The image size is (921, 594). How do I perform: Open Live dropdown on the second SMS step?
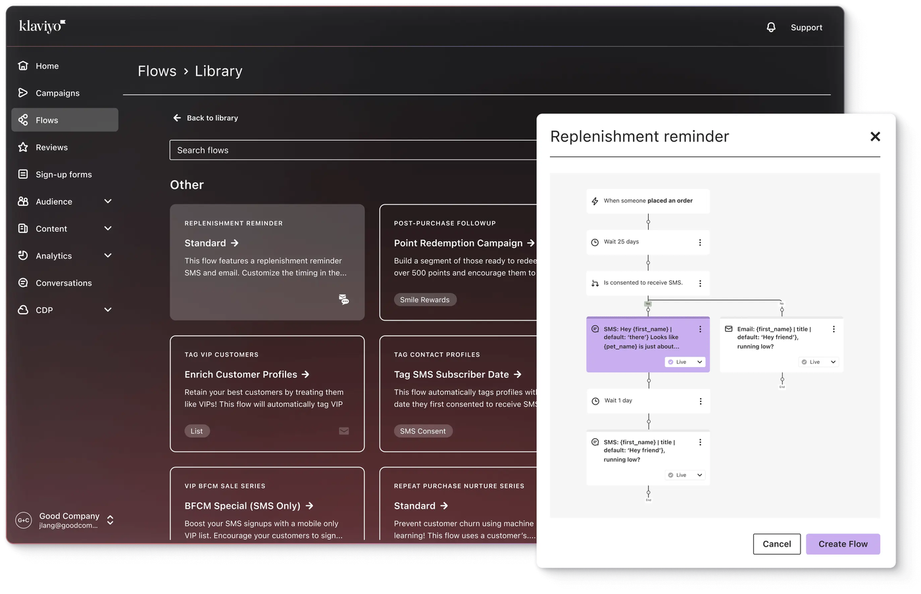(x=685, y=475)
